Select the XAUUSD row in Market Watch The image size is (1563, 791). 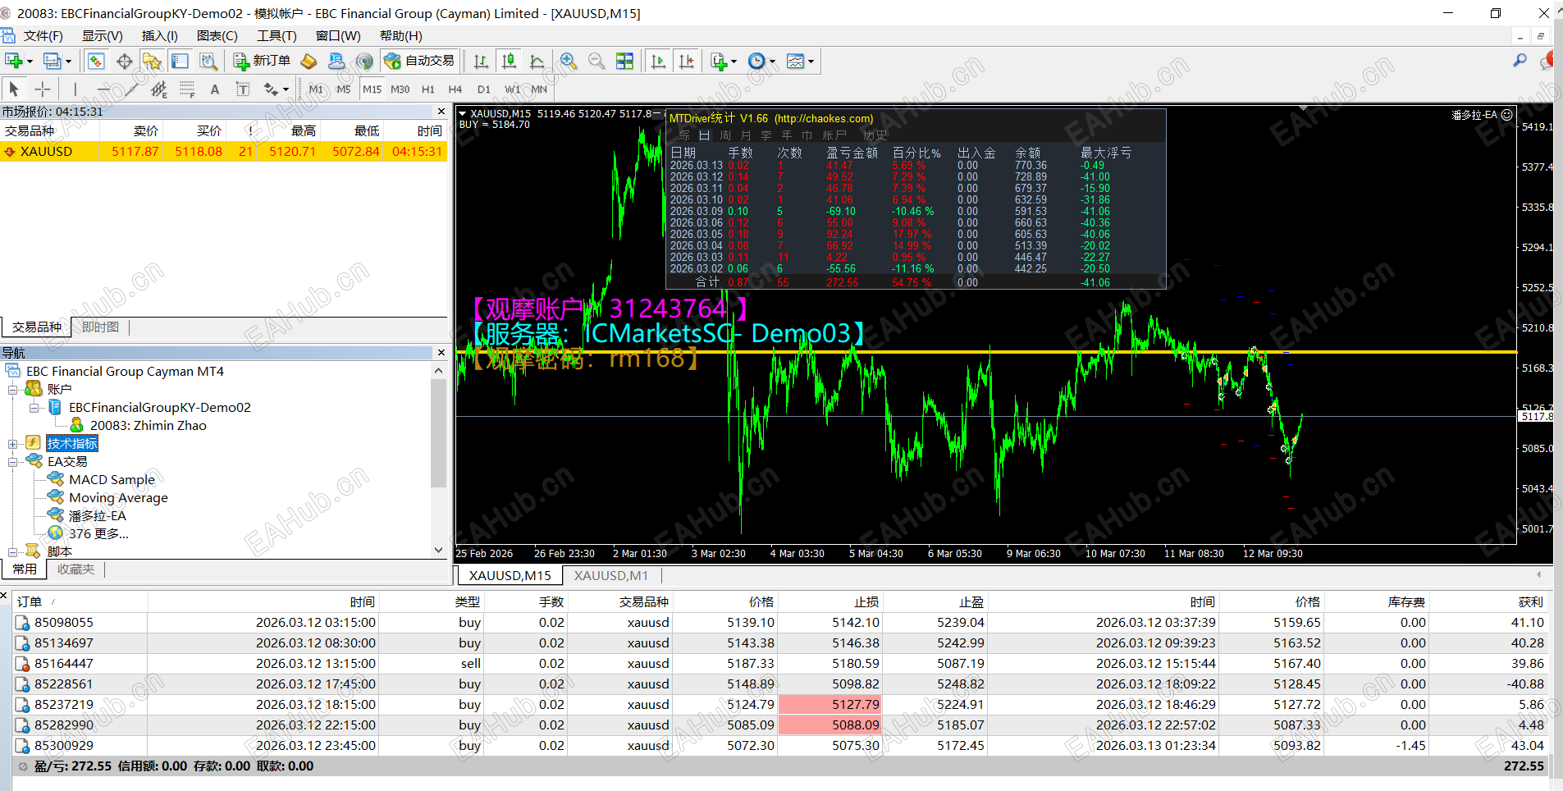click(x=223, y=152)
